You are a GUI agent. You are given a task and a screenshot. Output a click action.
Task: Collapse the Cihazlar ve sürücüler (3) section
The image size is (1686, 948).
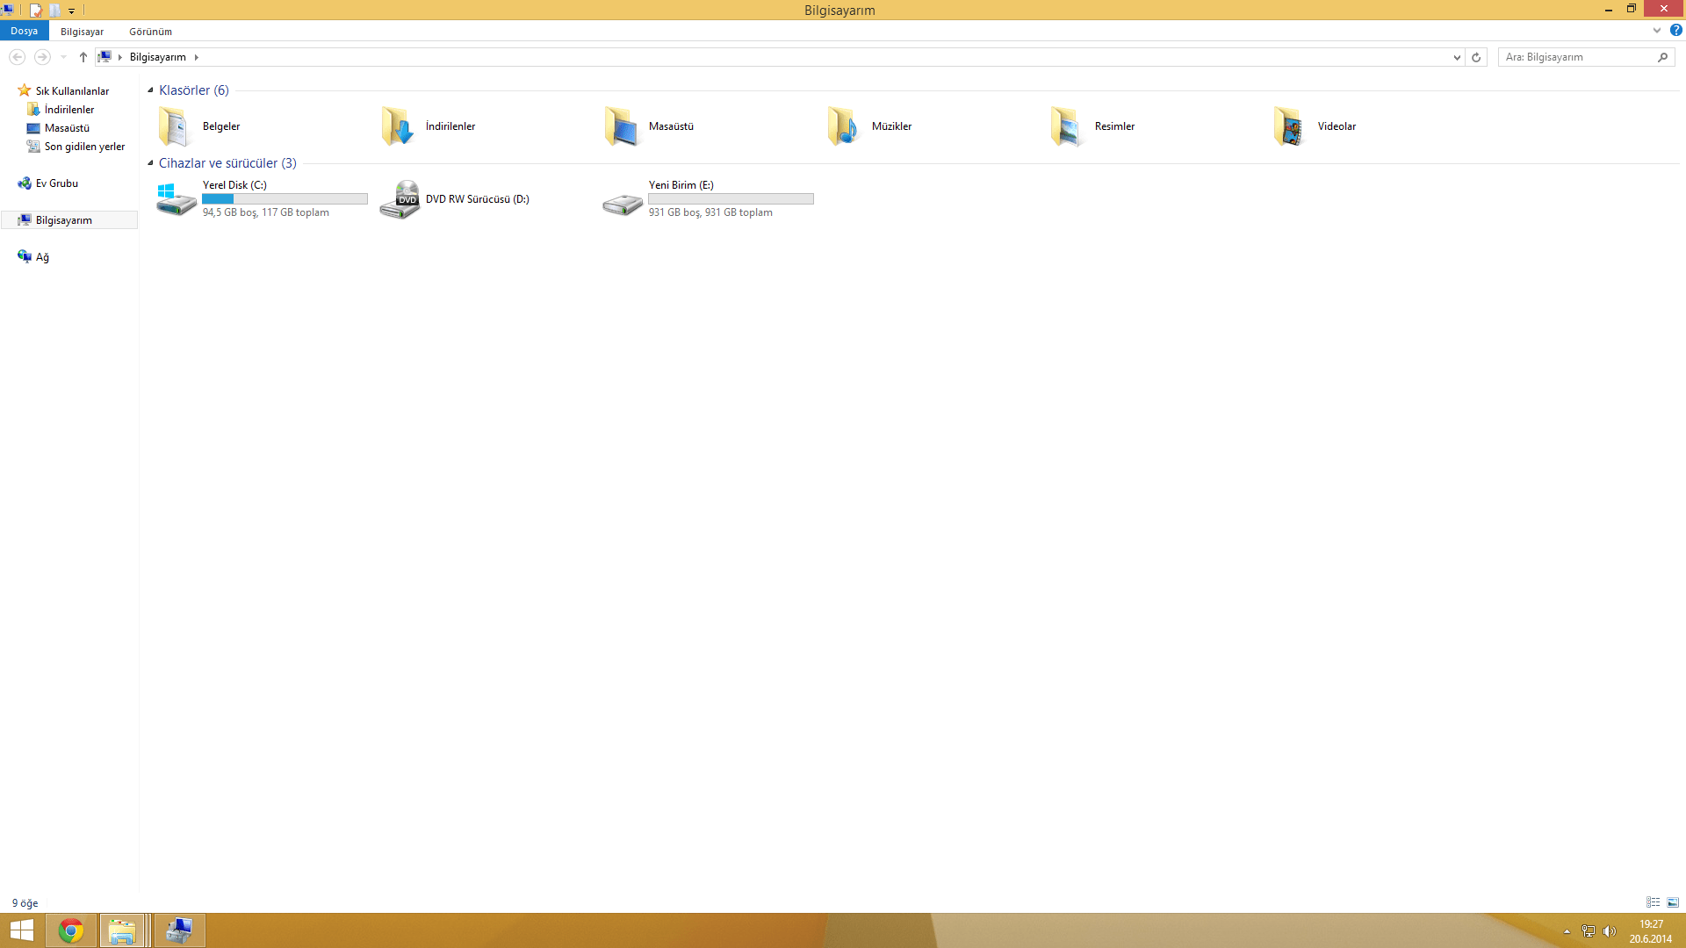coord(149,163)
